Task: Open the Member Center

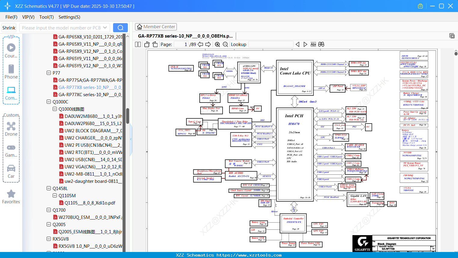Action: pos(156,27)
